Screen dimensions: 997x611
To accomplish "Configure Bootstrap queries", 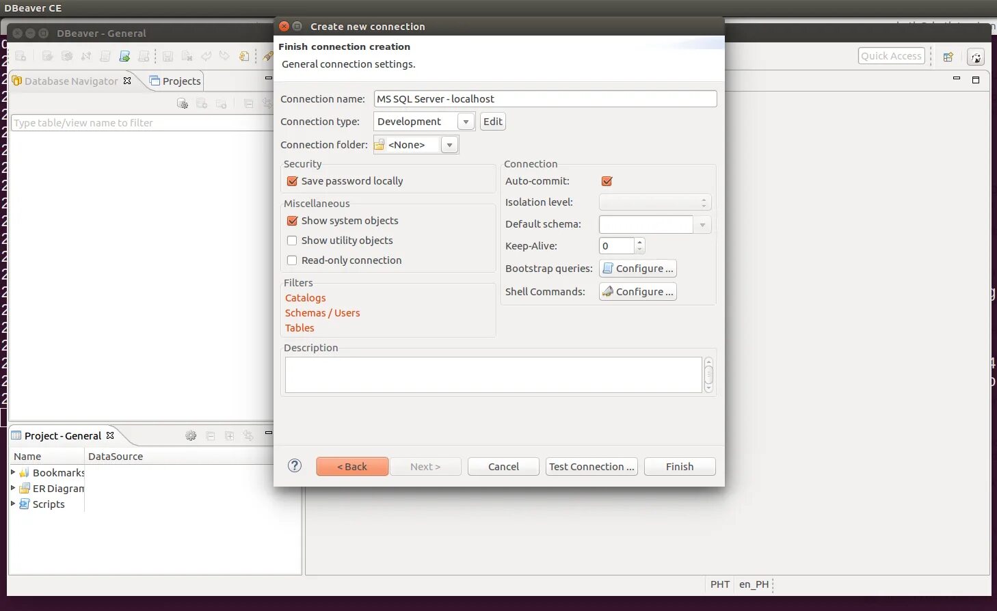I will [638, 269].
